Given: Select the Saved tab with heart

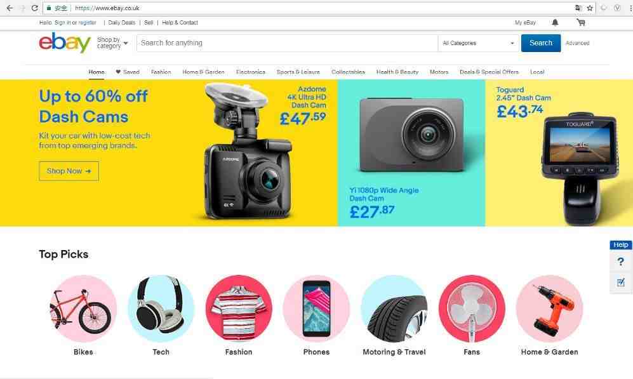Looking at the screenshot, I should click(128, 72).
